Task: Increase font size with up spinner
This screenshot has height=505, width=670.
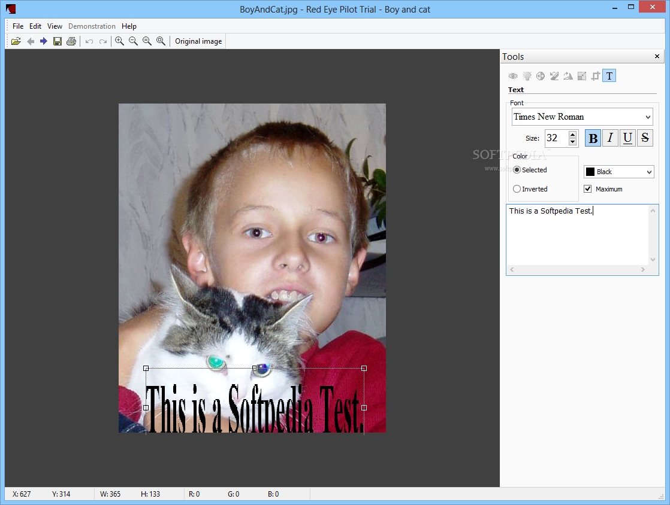Action: (x=572, y=135)
